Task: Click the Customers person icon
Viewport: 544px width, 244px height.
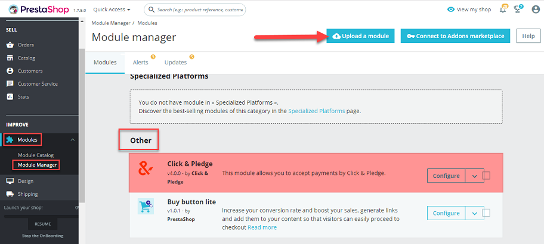Action: click(x=10, y=71)
